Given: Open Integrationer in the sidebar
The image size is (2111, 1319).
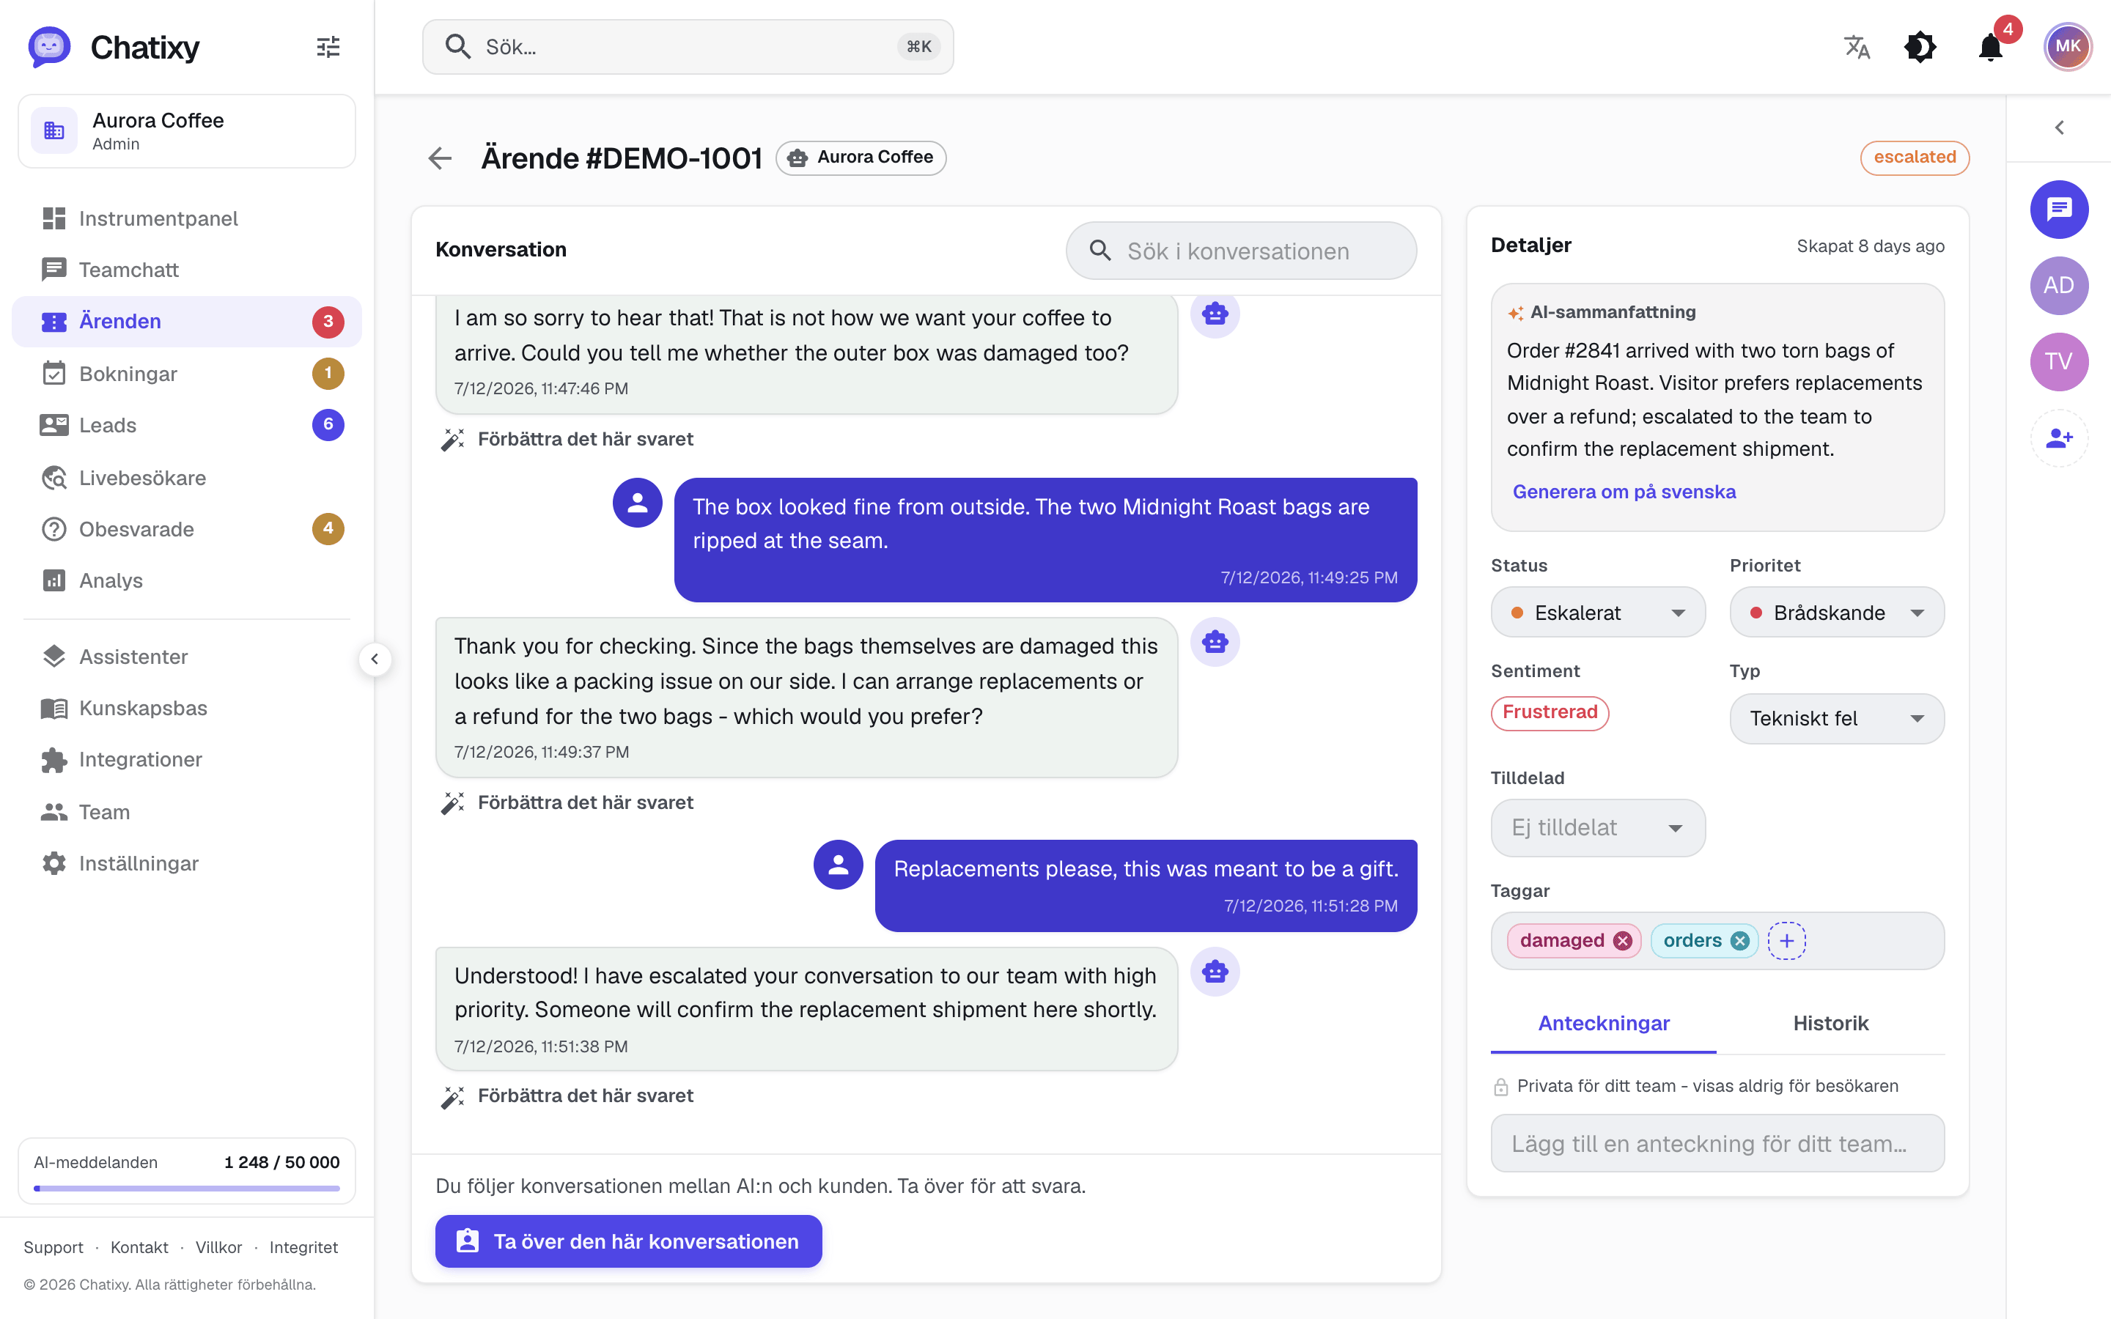Looking at the screenshot, I should click(x=187, y=759).
